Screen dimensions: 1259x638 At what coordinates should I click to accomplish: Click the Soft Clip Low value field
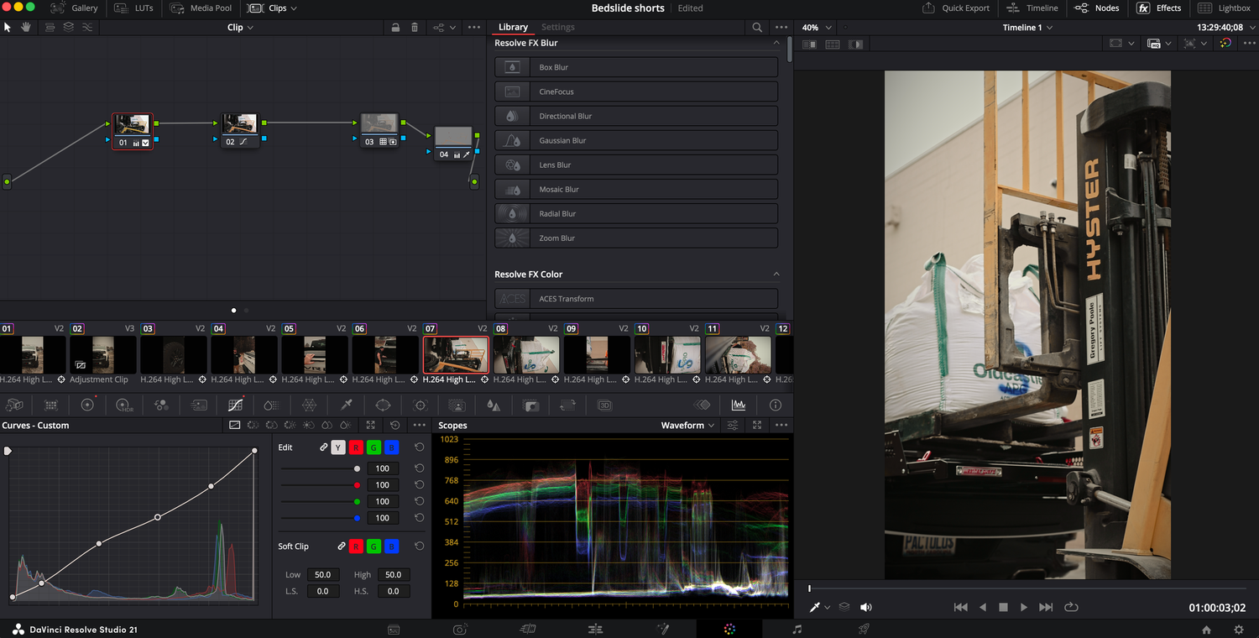point(322,575)
